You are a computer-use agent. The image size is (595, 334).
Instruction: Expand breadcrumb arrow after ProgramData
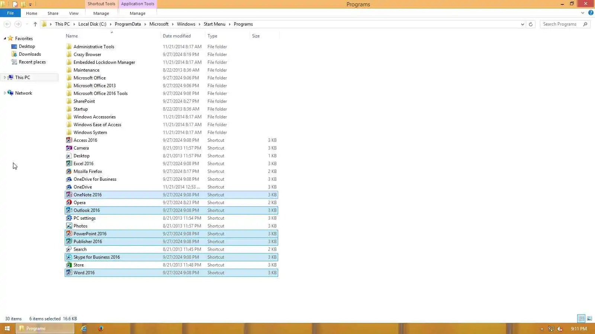coord(145,24)
